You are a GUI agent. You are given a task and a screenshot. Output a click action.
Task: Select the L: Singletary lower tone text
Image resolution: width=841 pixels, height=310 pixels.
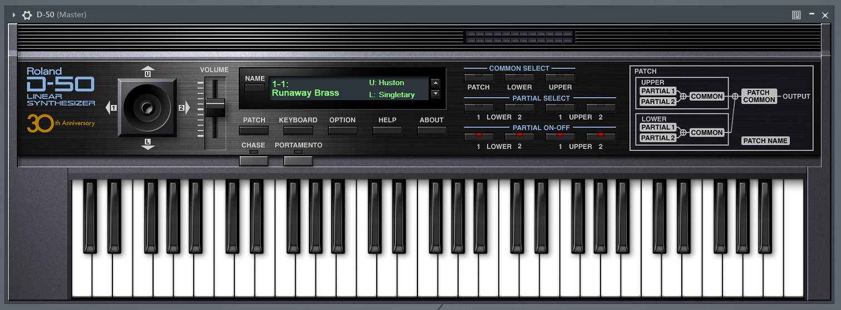[x=392, y=95]
